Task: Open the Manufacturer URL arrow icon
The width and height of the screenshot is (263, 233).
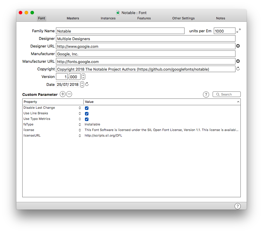Action: pos(238,61)
